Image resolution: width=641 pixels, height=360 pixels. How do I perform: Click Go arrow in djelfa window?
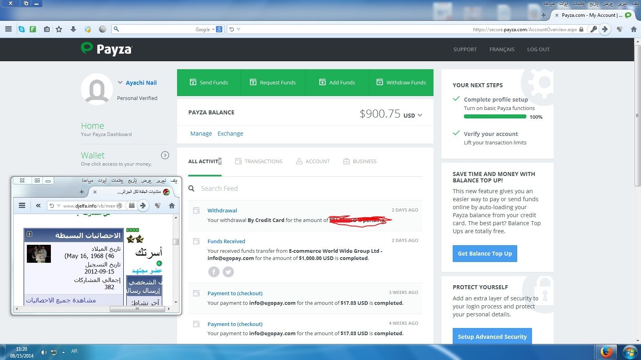(x=143, y=206)
